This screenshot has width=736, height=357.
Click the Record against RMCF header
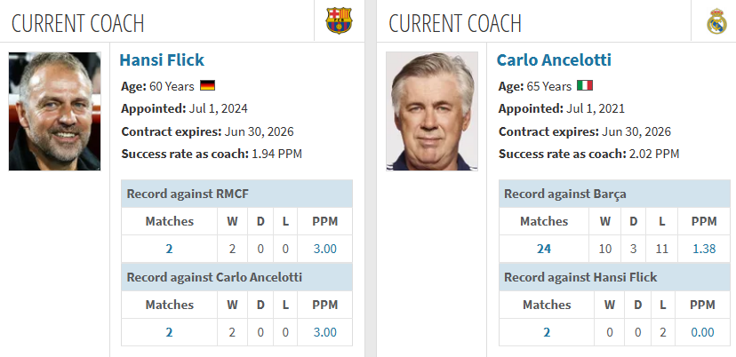coord(236,194)
